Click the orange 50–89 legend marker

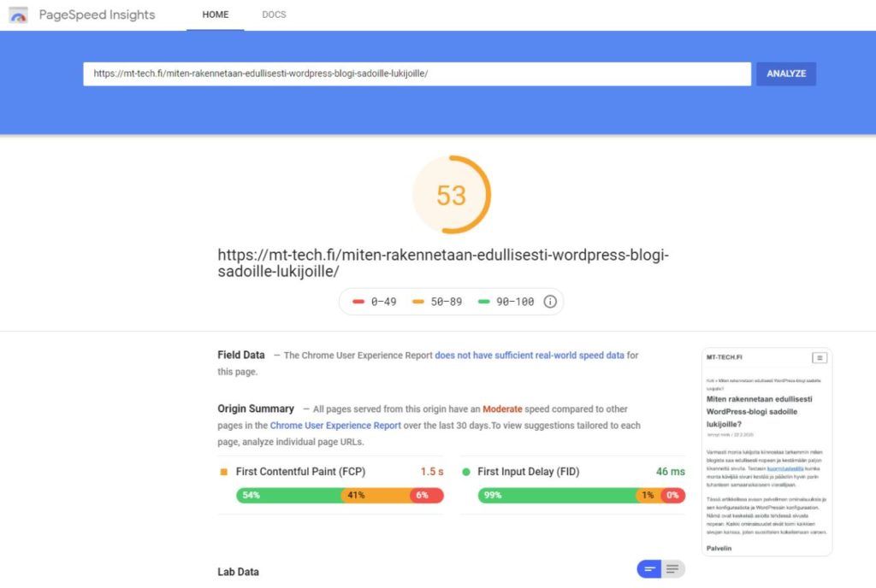tap(418, 302)
